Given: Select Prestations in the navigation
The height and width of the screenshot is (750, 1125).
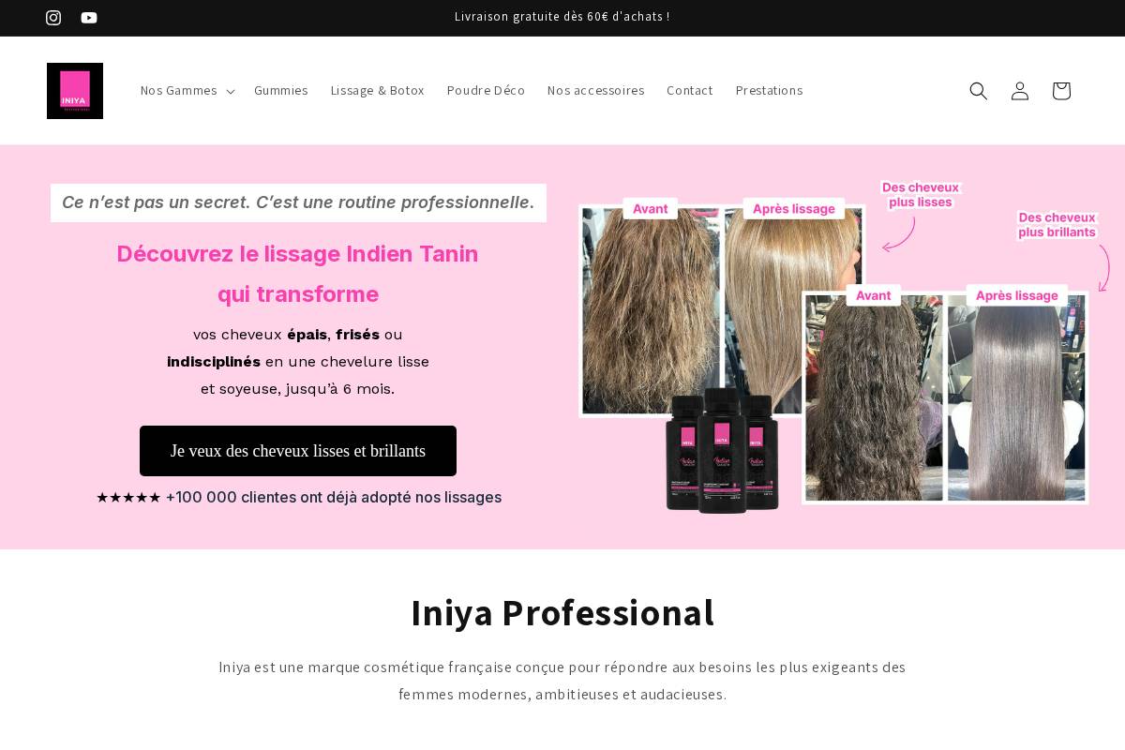Looking at the screenshot, I should click(769, 90).
